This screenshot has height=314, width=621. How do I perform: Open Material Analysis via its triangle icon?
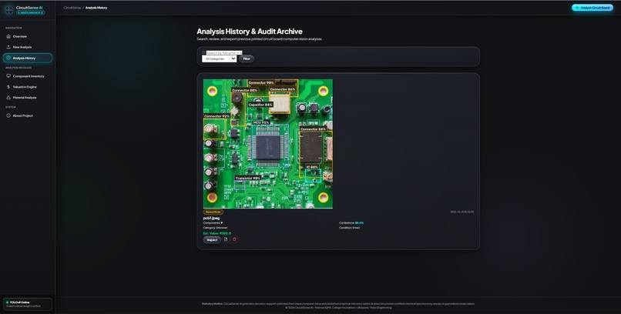8,97
